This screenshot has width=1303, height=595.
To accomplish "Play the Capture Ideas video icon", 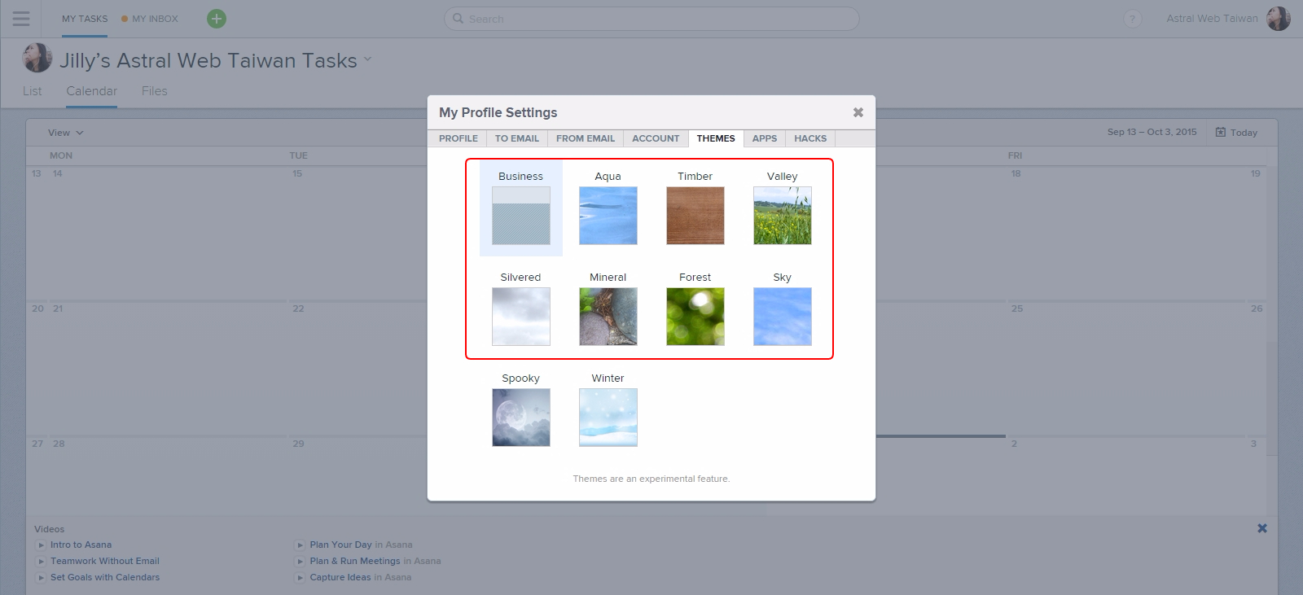I will click(x=301, y=578).
